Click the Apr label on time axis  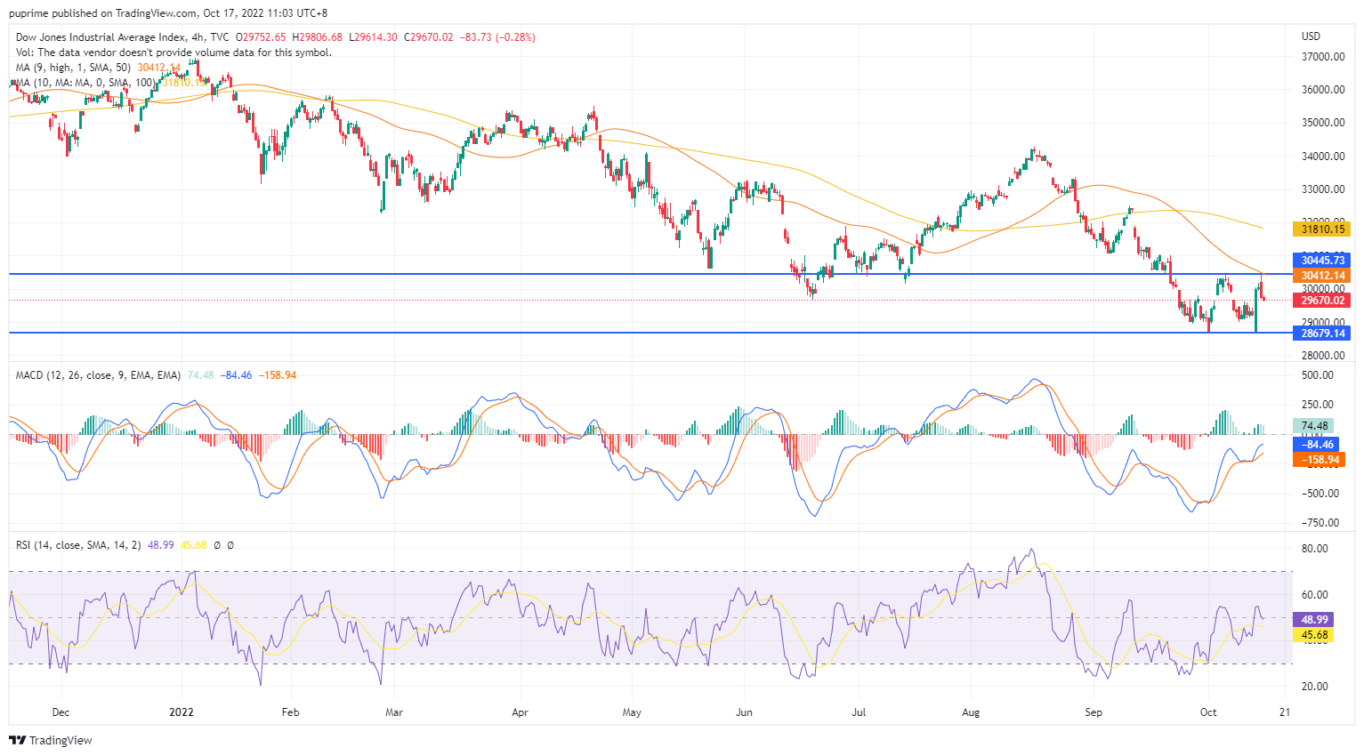pyautogui.click(x=521, y=712)
